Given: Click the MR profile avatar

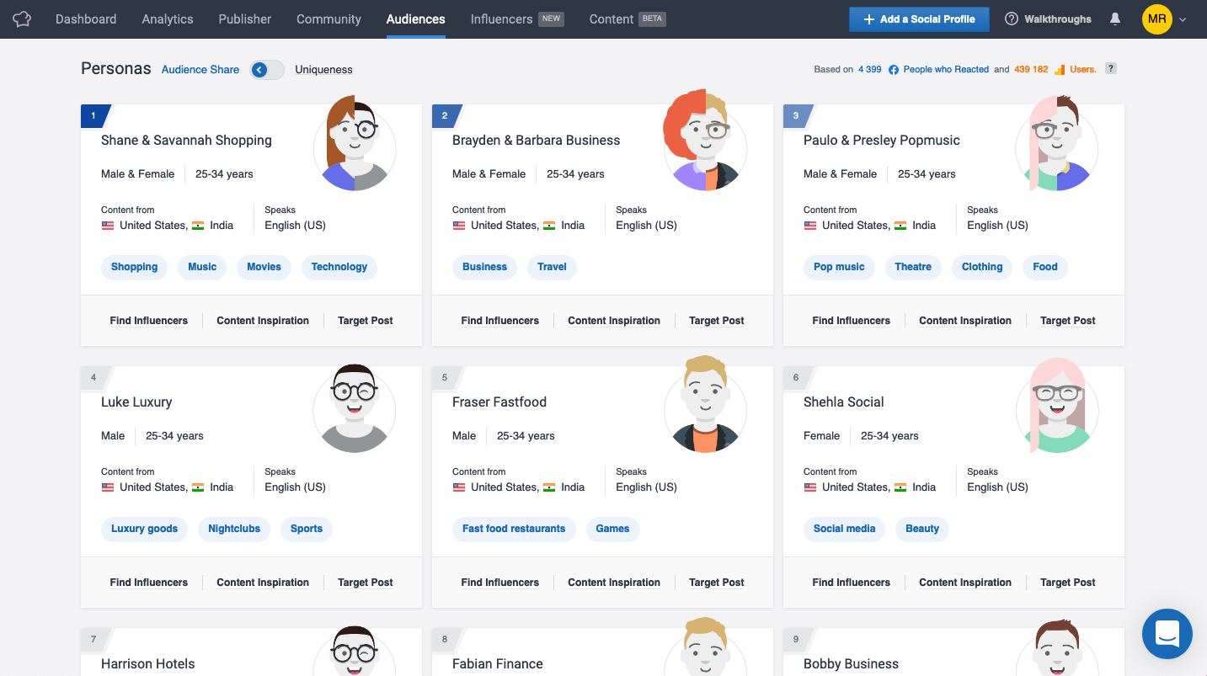Looking at the screenshot, I should [x=1157, y=19].
